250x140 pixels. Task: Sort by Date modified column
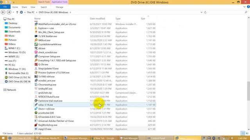[97, 19]
